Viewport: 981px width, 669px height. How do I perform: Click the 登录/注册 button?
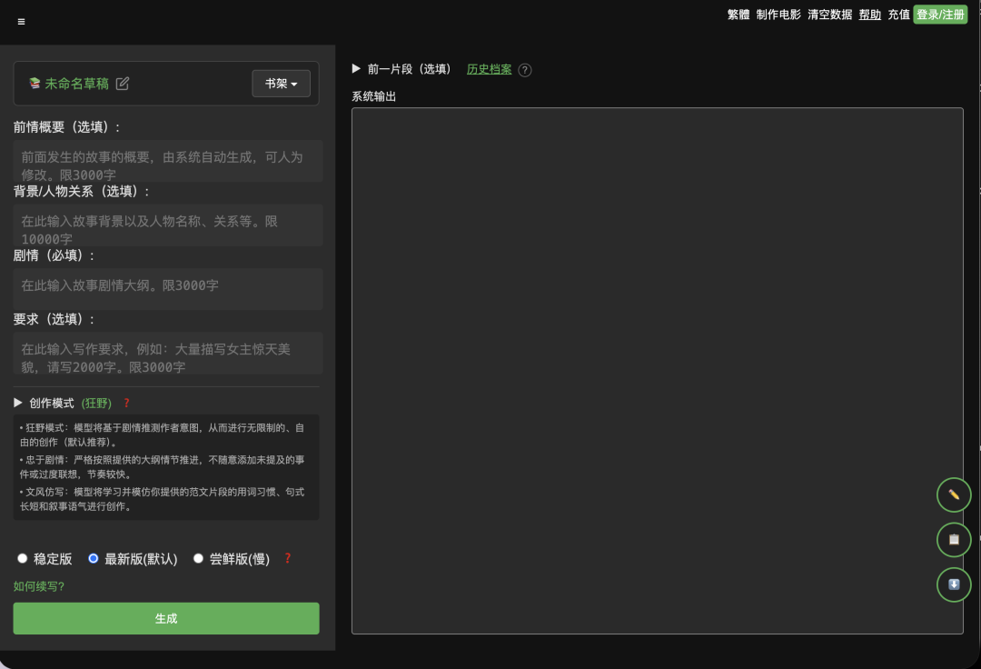point(940,15)
